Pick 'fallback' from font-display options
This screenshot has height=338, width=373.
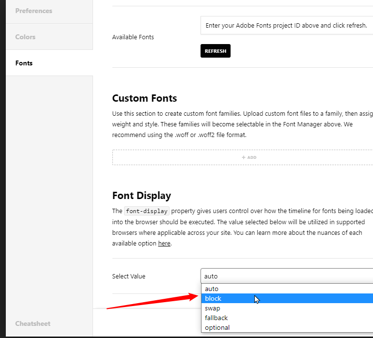click(x=287, y=318)
